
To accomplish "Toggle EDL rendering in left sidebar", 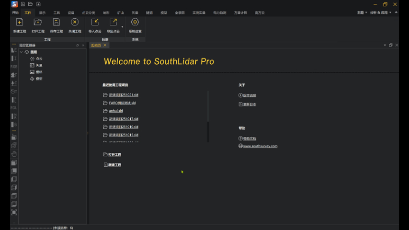I will click(14, 108).
